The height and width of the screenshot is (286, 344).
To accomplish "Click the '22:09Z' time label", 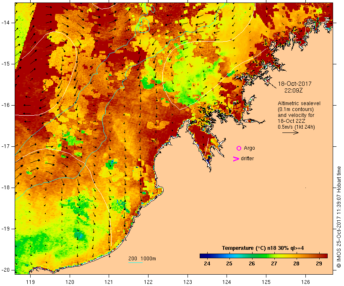I will point(294,90).
